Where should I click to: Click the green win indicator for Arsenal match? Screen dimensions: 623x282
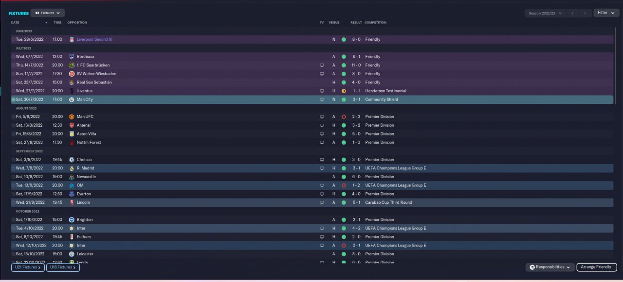click(344, 125)
